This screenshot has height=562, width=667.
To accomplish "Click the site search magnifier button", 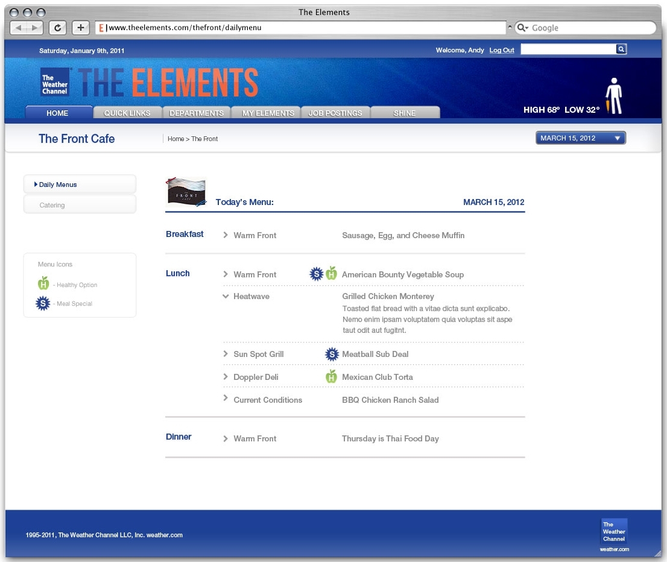I will click(621, 49).
